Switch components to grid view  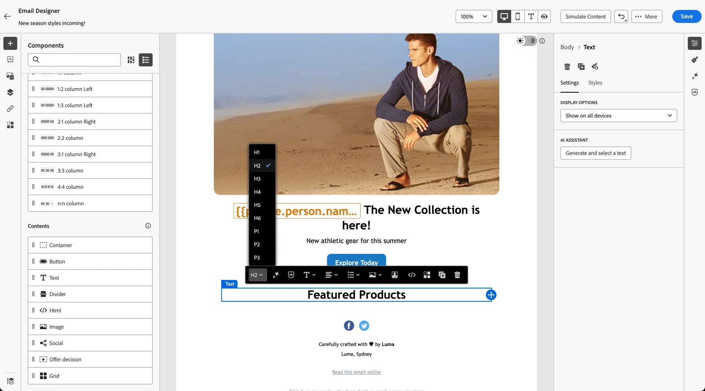pos(131,60)
